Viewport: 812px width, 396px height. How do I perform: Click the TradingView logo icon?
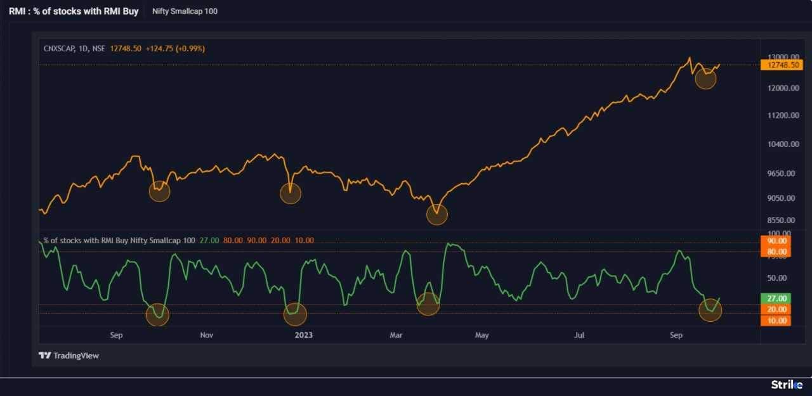pyautogui.click(x=44, y=355)
